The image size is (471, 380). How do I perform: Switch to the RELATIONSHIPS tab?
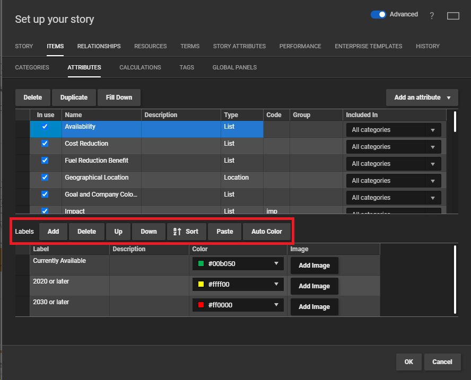[x=99, y=46]
